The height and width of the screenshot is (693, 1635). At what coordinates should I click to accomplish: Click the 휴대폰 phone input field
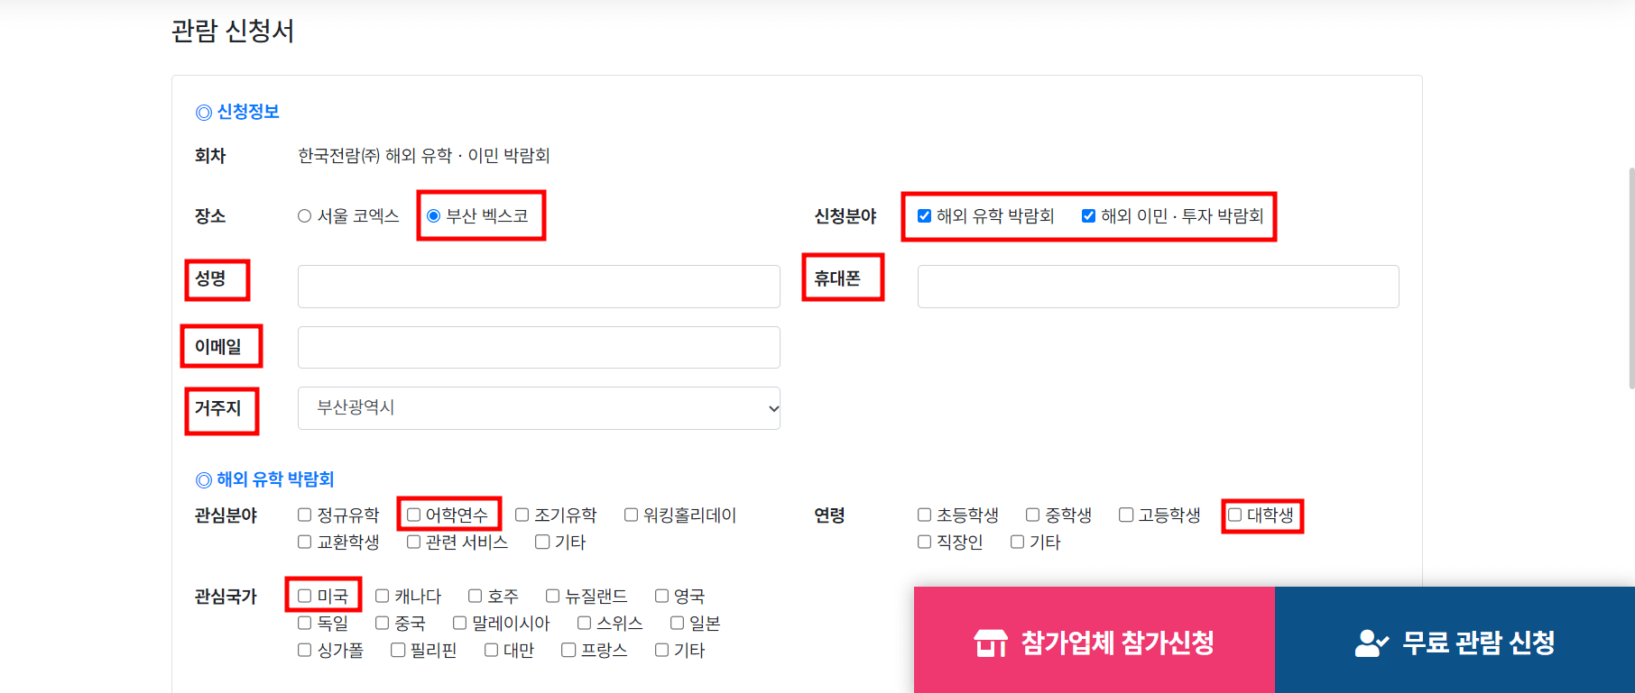click(1158, 286)
